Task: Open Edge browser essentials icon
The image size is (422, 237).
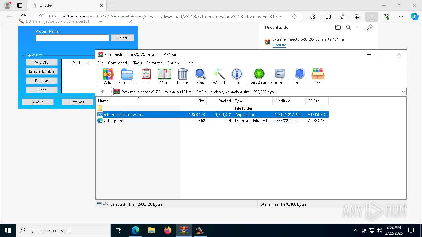Action: point(386,17)
